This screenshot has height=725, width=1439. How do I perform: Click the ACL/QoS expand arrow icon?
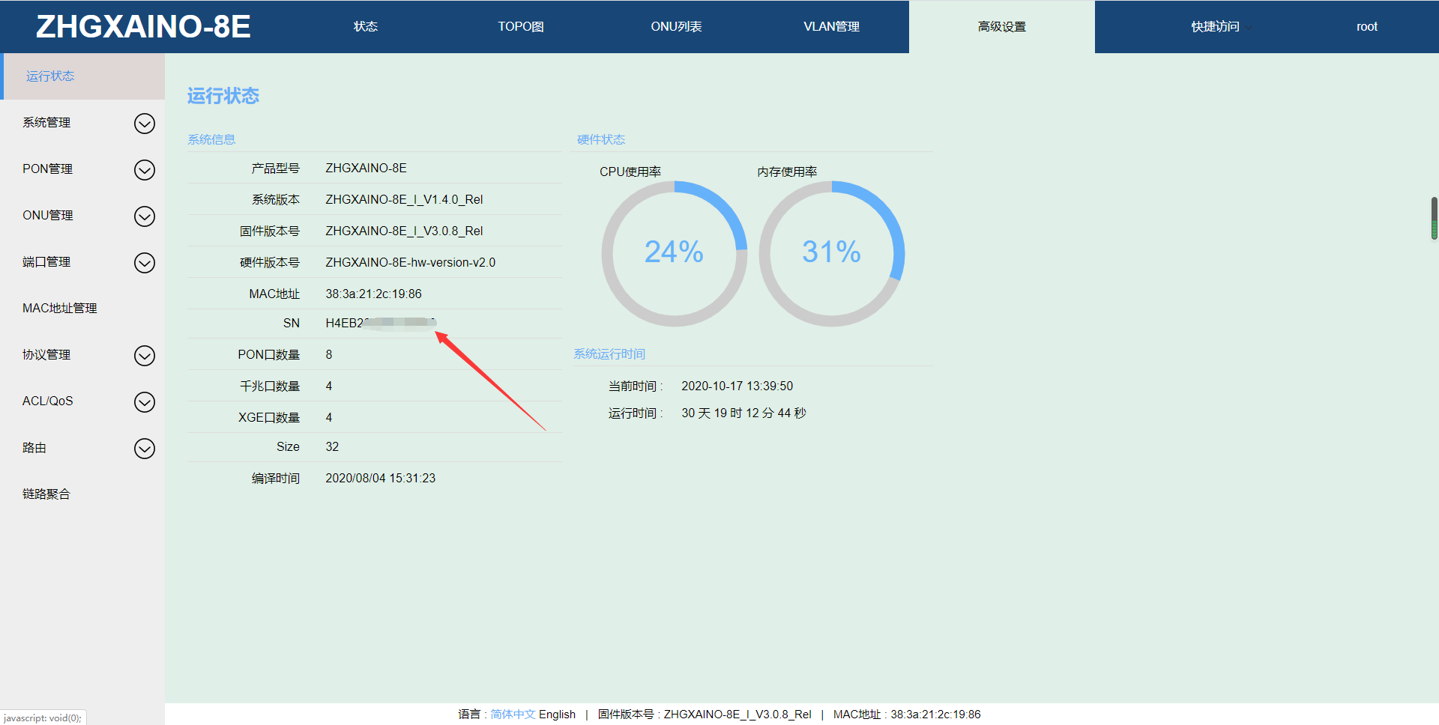pyautogui.click(x=144, y=402)
